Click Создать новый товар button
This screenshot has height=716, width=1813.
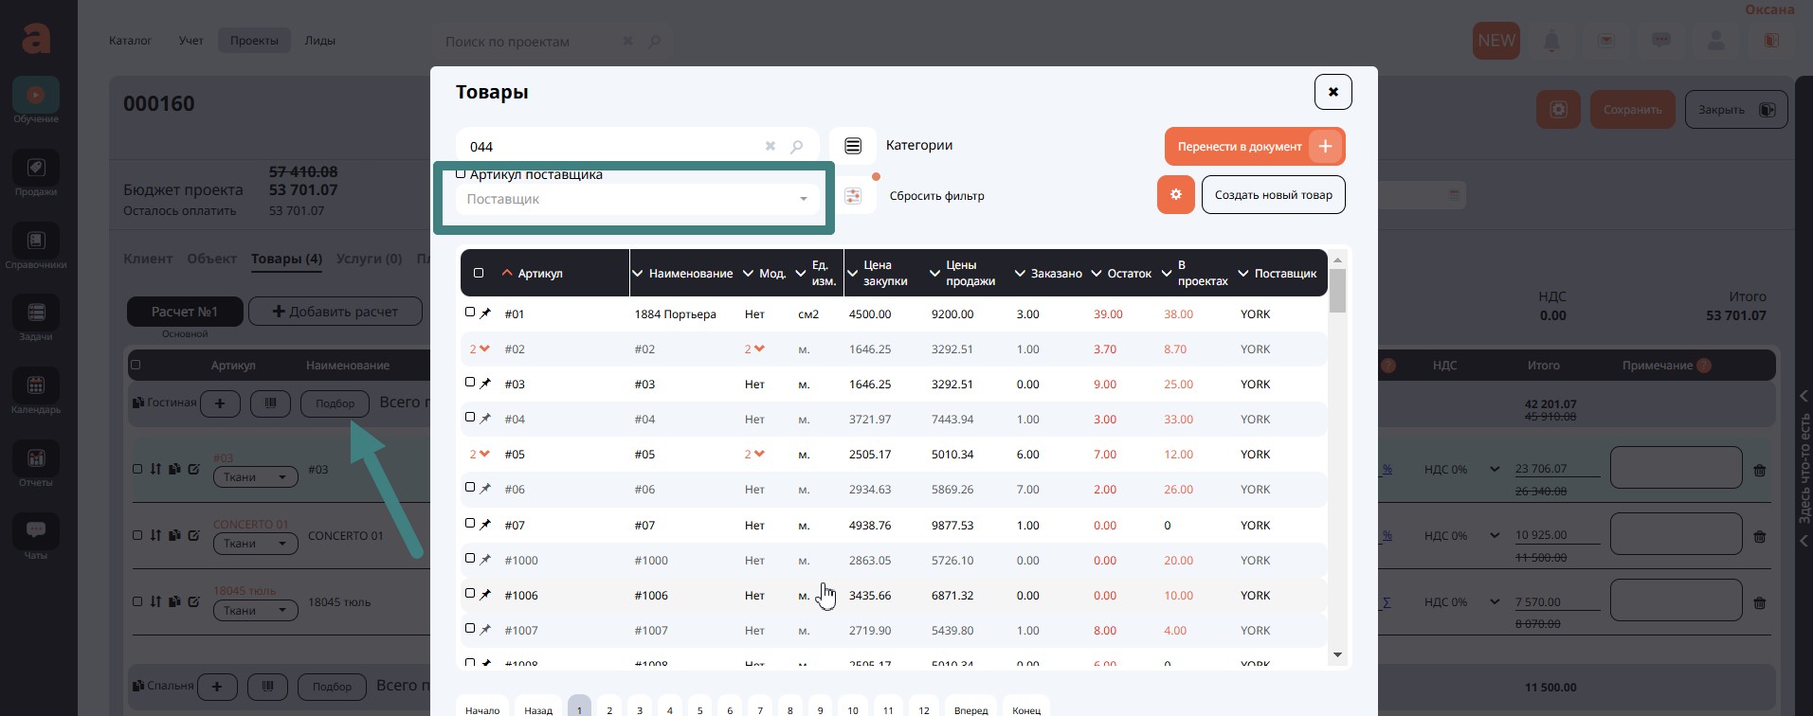(x=1273, y=195)
